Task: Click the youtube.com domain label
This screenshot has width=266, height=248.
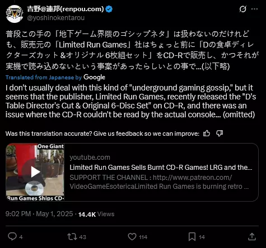Action: point(90,158)
